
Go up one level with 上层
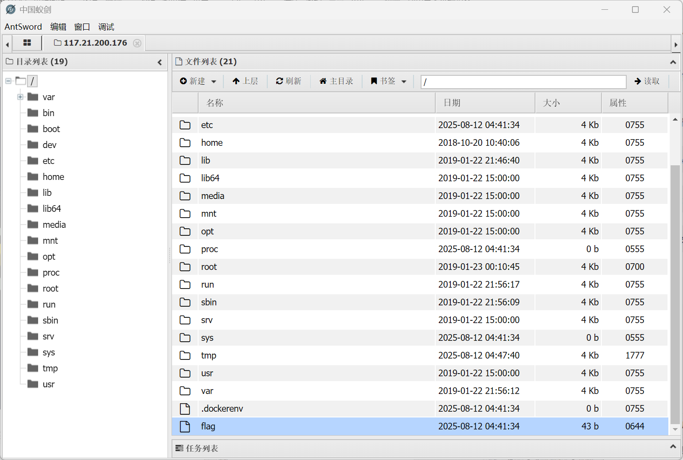tap(245, 81)
